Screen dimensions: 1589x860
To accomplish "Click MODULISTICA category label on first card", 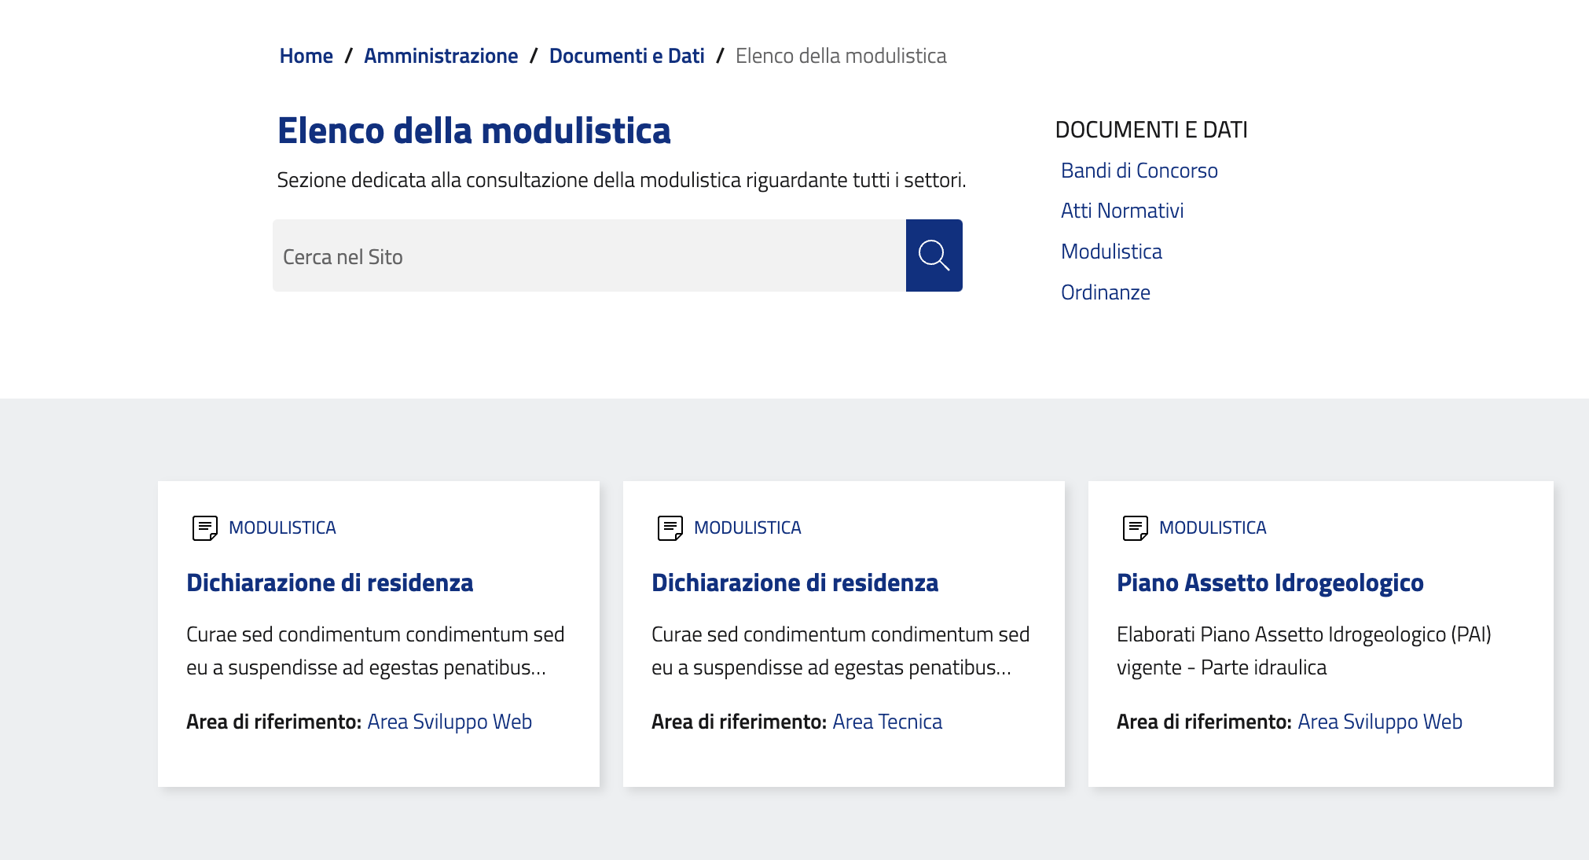I will pos(282,527).
